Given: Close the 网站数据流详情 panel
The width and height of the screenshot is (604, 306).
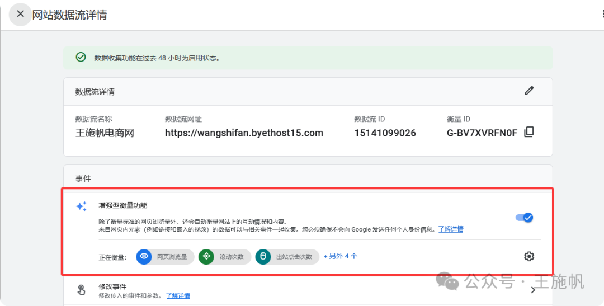Looking at the screenshot, I should coord(20,14).
